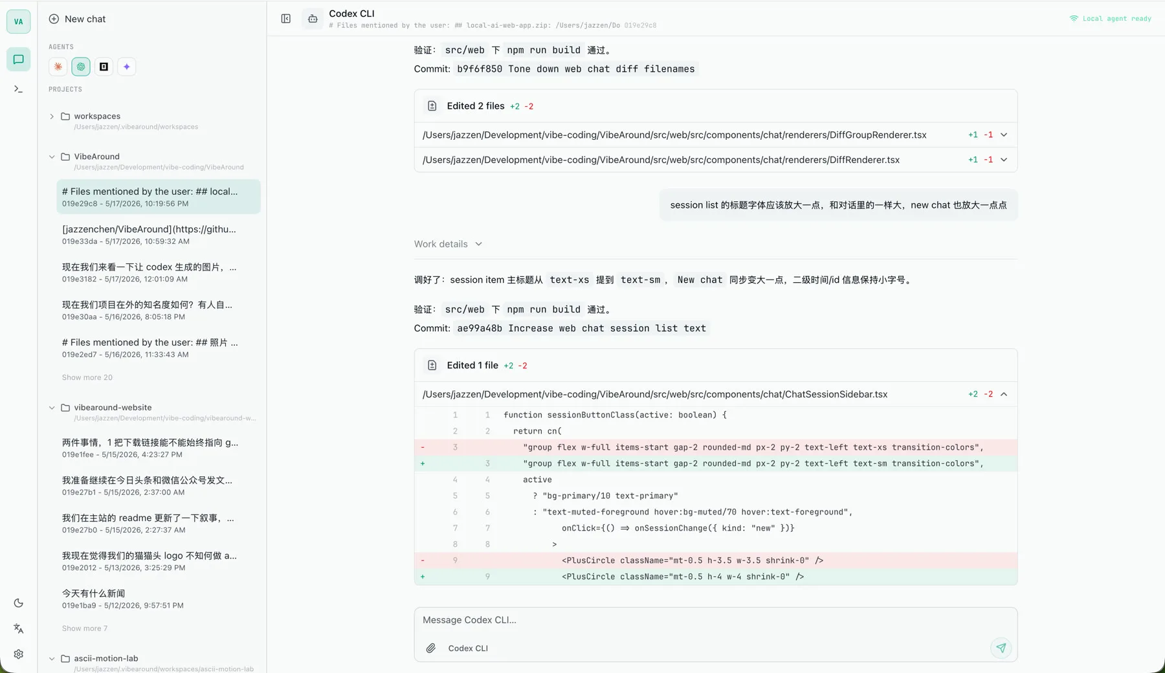Click the VibeAround folder icon

tap(65, 157)
